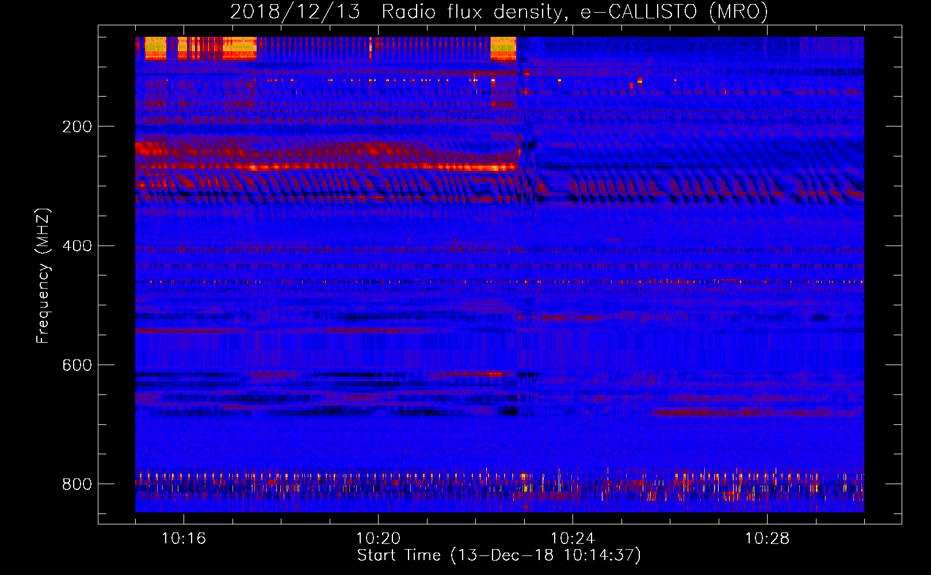Click the 600 frequency tick label
Image resolution: width=931 pixels, height=575 pixels.
[77, 366]
